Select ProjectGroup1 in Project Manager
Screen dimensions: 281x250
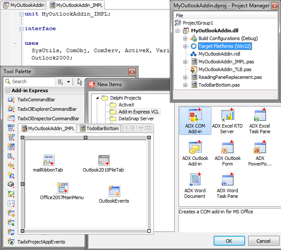[x=194, y=23]
